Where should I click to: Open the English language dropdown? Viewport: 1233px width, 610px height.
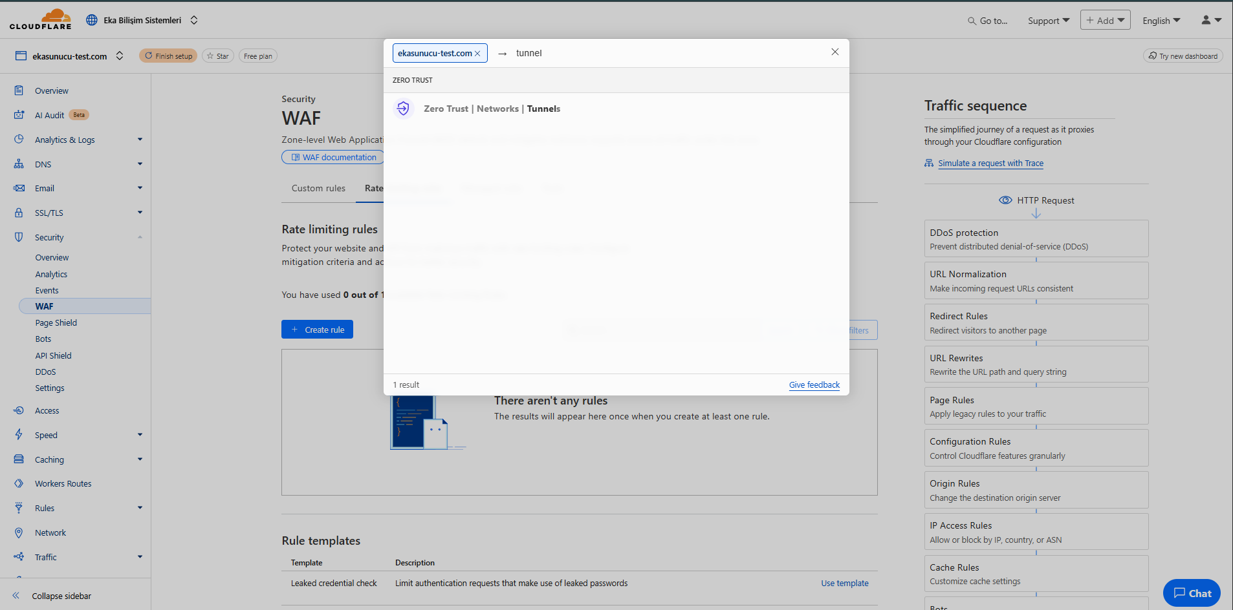1161,21
